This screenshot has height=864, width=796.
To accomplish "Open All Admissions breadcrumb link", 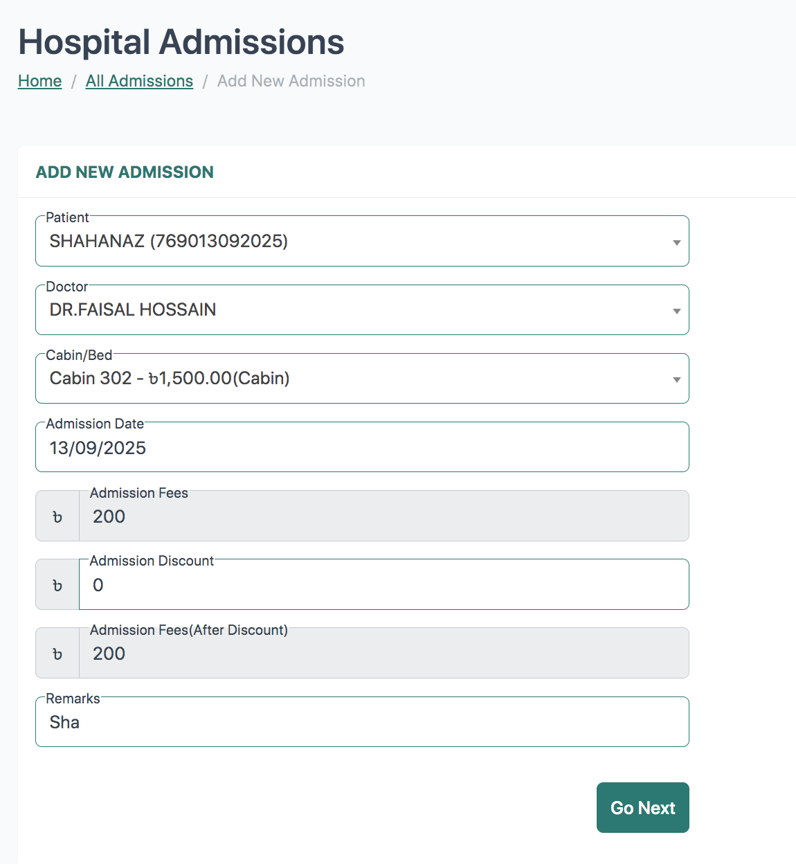I will (x=139, y=81).
